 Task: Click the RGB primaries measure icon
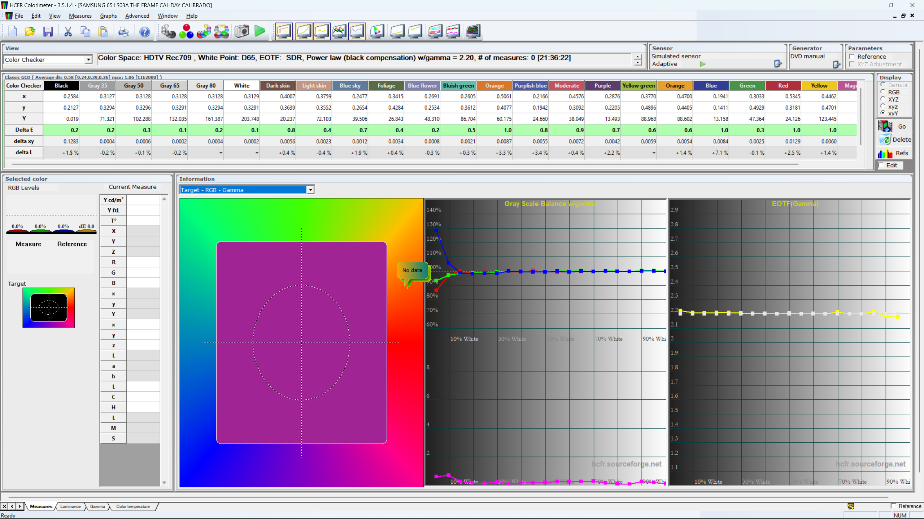(186, 31)
